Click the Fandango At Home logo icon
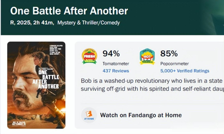 89,115
